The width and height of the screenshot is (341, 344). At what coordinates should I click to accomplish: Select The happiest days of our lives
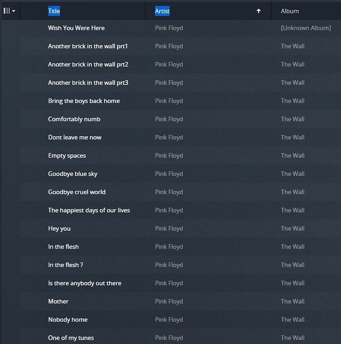coord(89,210)
